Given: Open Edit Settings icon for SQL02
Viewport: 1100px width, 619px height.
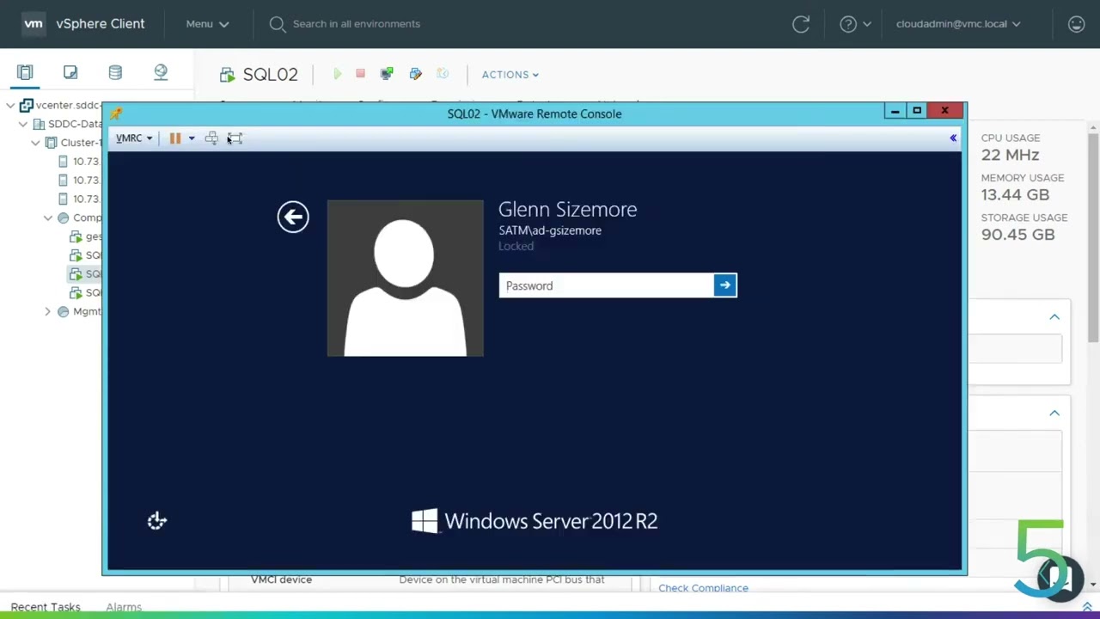Looking at the screenshot, I should point(415,75).
